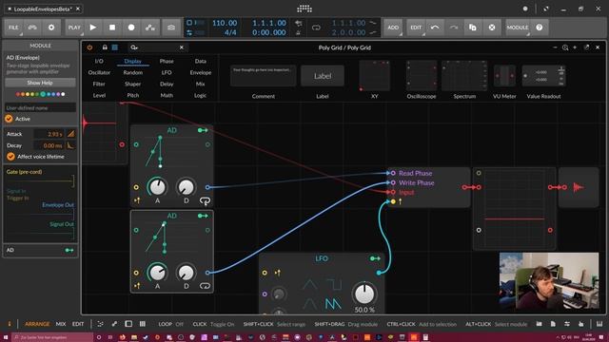Click the top AD module's A knob

tap(157, 187)
